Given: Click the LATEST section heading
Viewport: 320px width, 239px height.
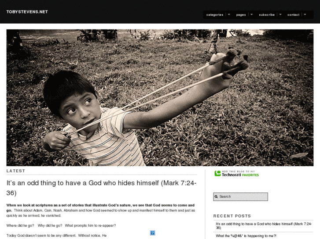Looking at the screenshot, I should [16, 171].
